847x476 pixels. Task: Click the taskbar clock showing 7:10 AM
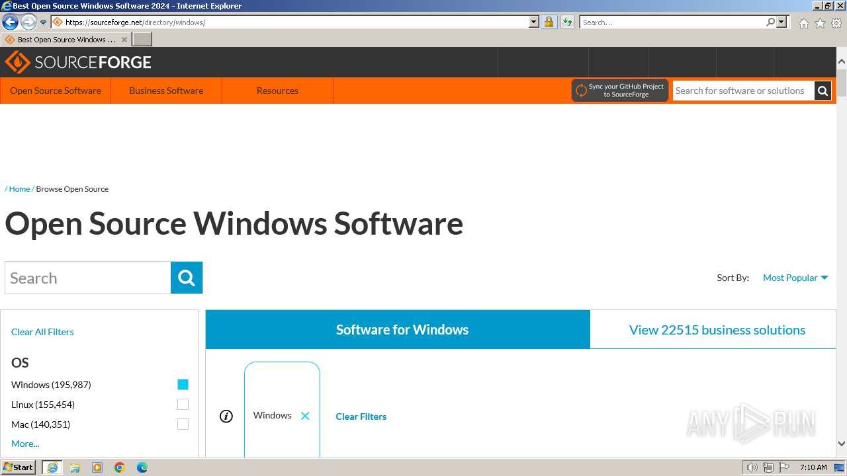(x=813, y=467)
